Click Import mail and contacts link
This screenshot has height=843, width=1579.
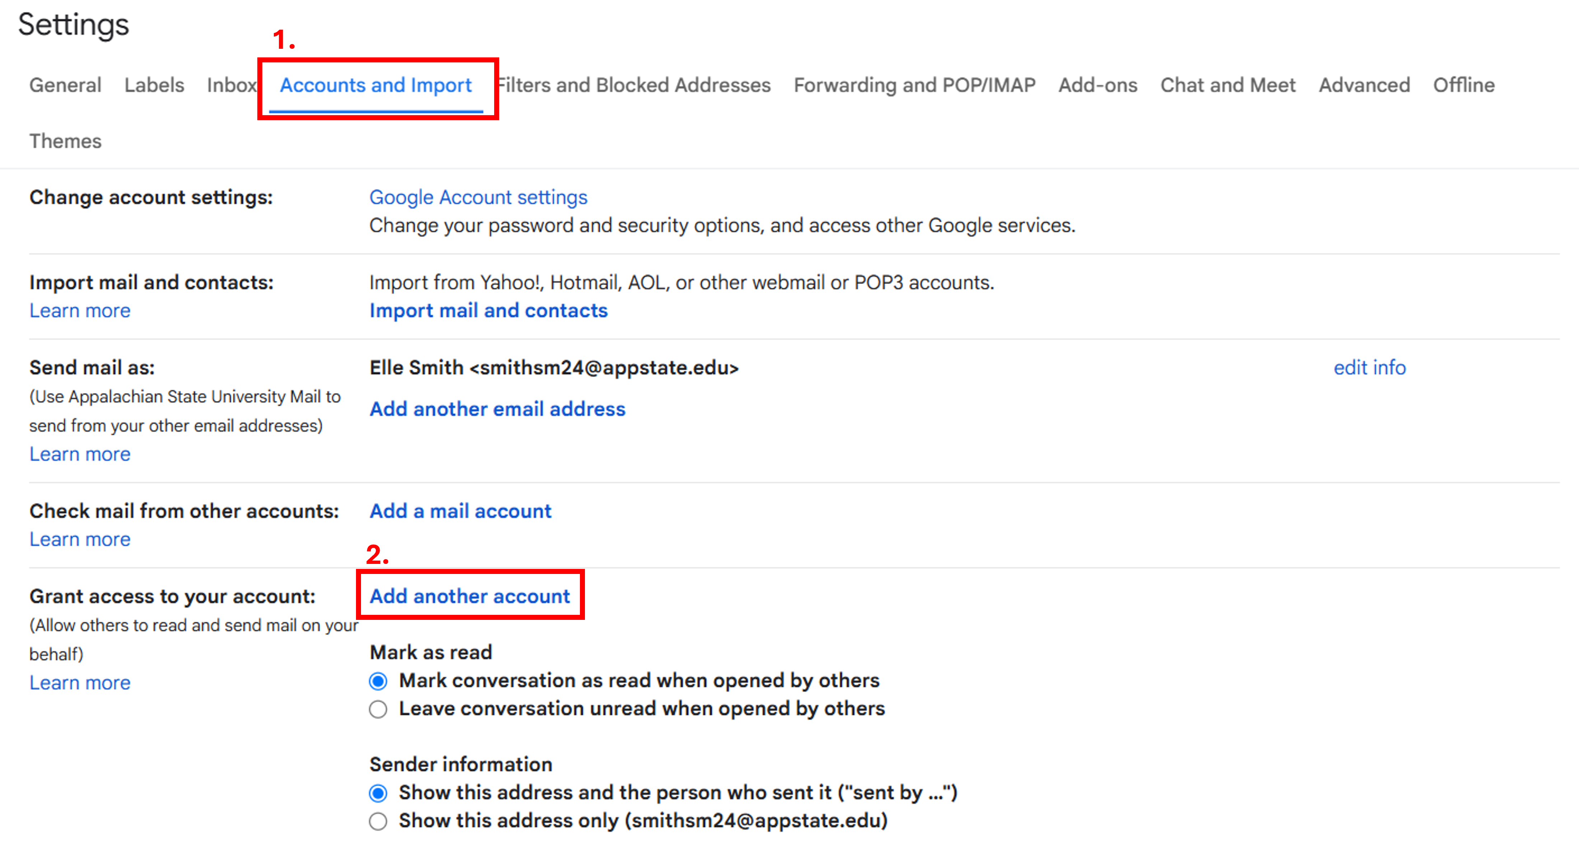pos(488,311)
